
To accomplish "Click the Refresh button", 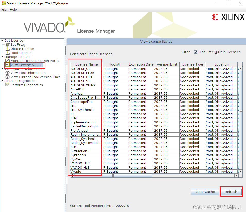I will (x=231, y=192).
